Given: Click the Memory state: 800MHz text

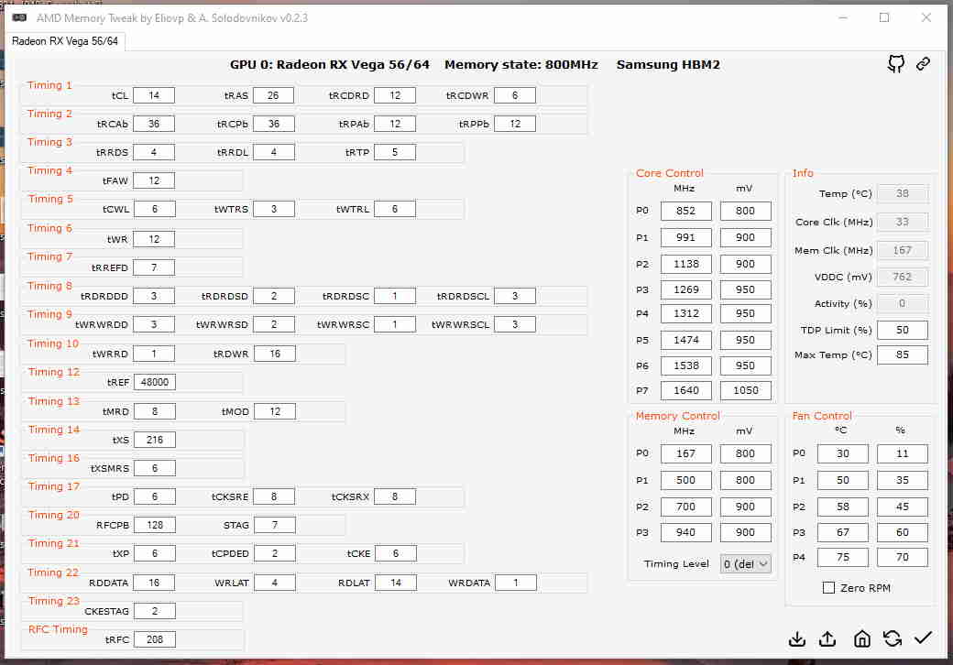Looking at the screenshot, I should pos(520,64).
